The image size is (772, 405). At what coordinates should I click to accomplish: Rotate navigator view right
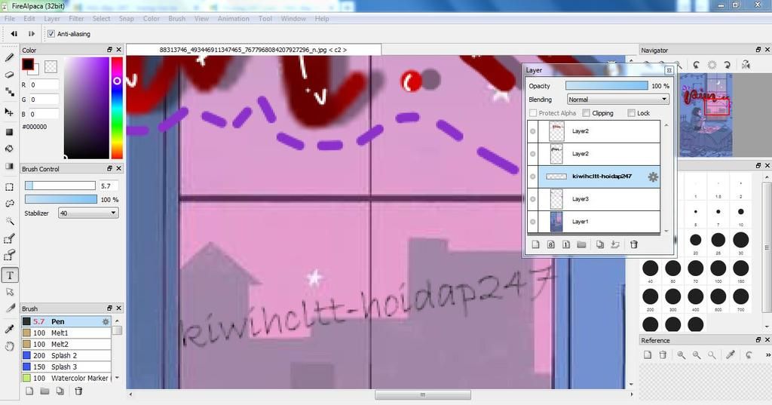click(x=728, y=65)
